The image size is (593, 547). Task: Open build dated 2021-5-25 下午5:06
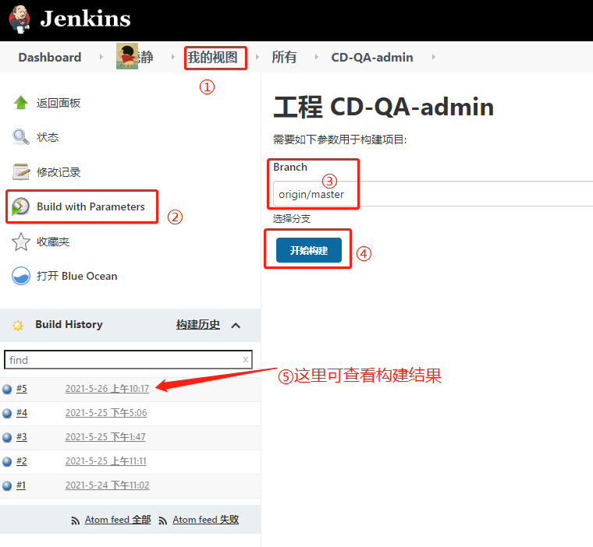coord(106,413)
